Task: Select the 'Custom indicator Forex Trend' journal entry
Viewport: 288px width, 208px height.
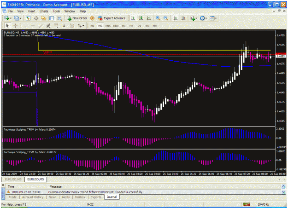Action: [143, 192]
